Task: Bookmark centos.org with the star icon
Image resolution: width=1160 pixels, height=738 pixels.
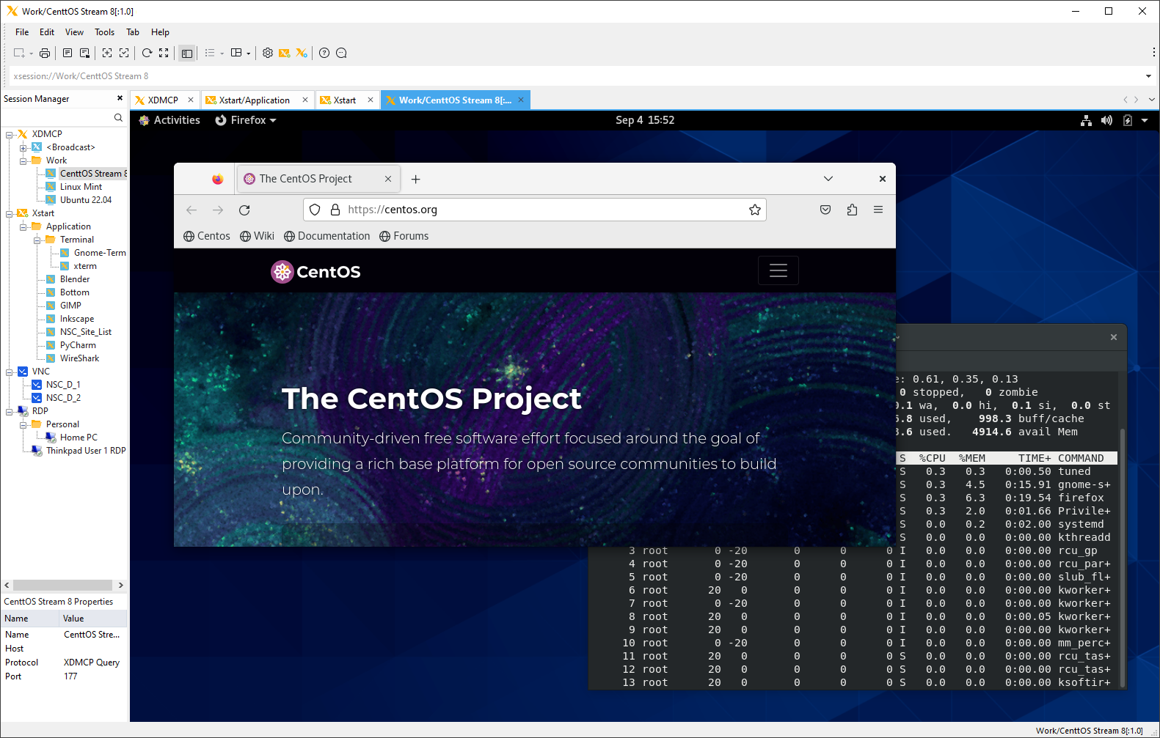Action: (754, 210)
